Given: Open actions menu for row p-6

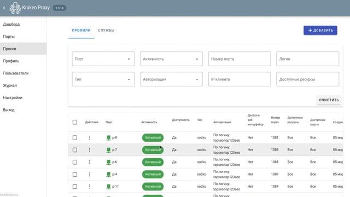Looking at the screenshot, I should click(x=90, y=162).
